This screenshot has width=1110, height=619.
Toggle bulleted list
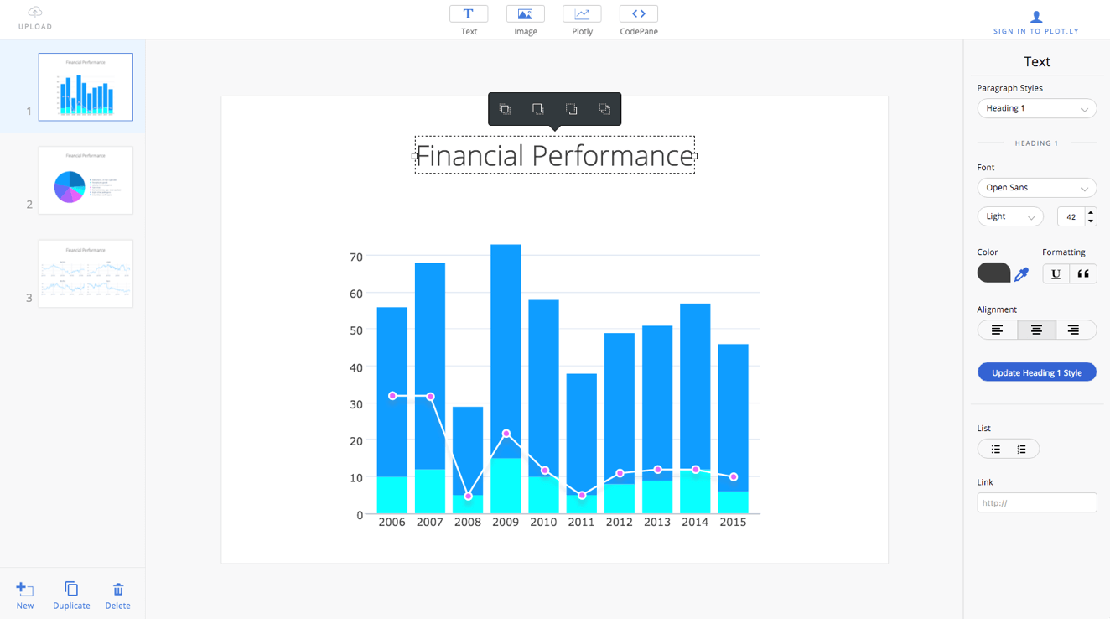pyautogui.click(x=995, y=449)
